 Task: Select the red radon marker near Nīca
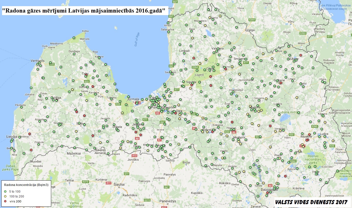coord(31,150)
